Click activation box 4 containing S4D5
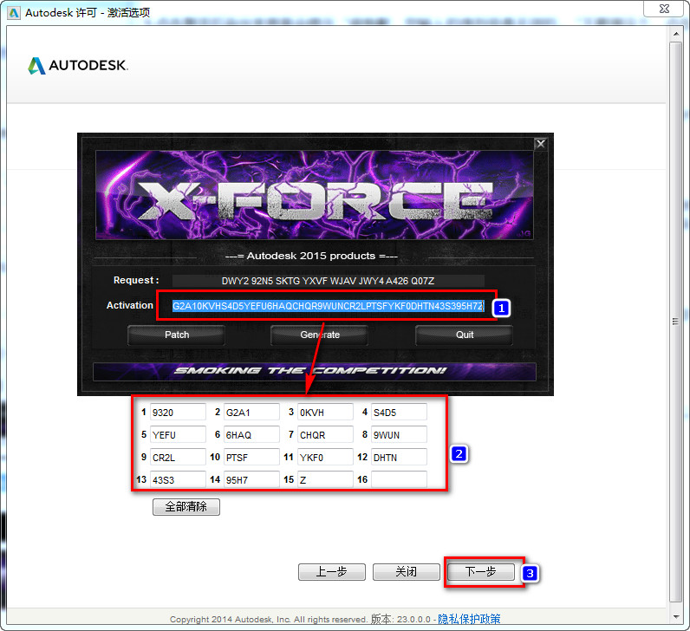 pos(399,413)
